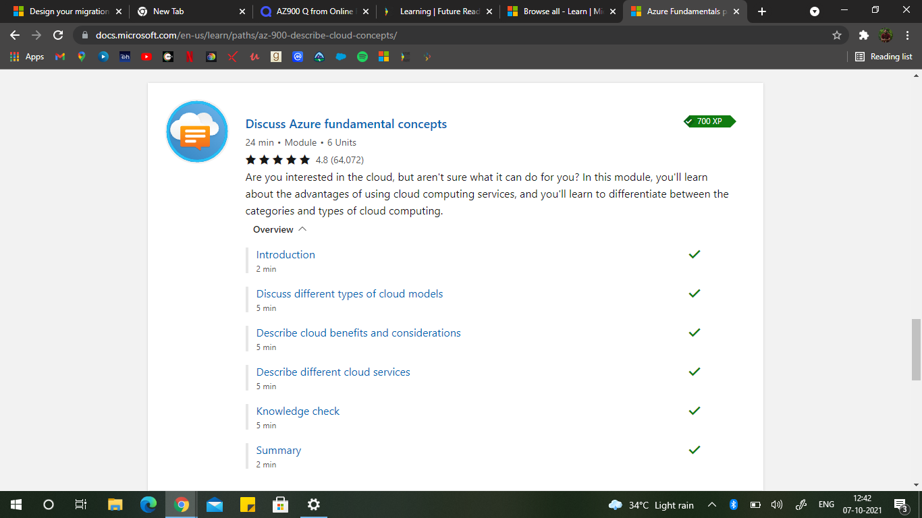Click the ENG input language indicator

coord(826,505)
